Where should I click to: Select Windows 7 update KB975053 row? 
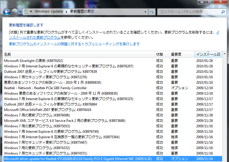[x=112, y=126]
